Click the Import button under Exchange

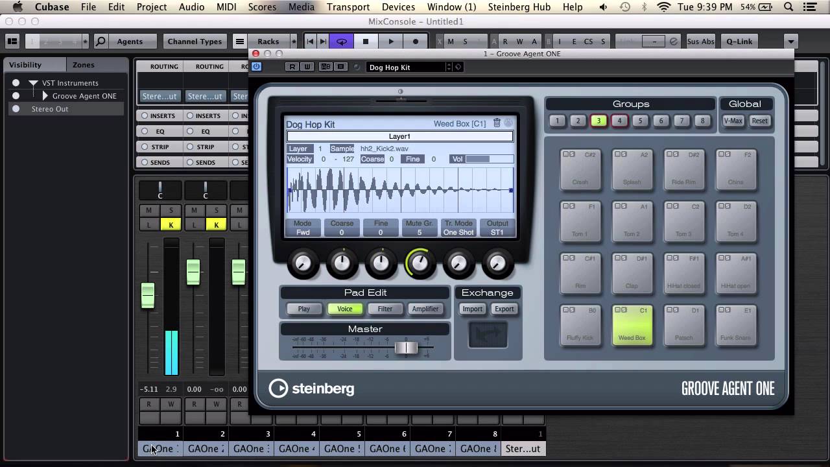tap(472, 309)
